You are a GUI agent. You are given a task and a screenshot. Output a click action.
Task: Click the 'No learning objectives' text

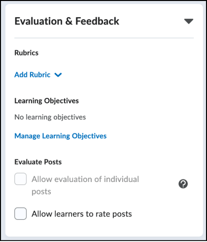click(50, 117)
